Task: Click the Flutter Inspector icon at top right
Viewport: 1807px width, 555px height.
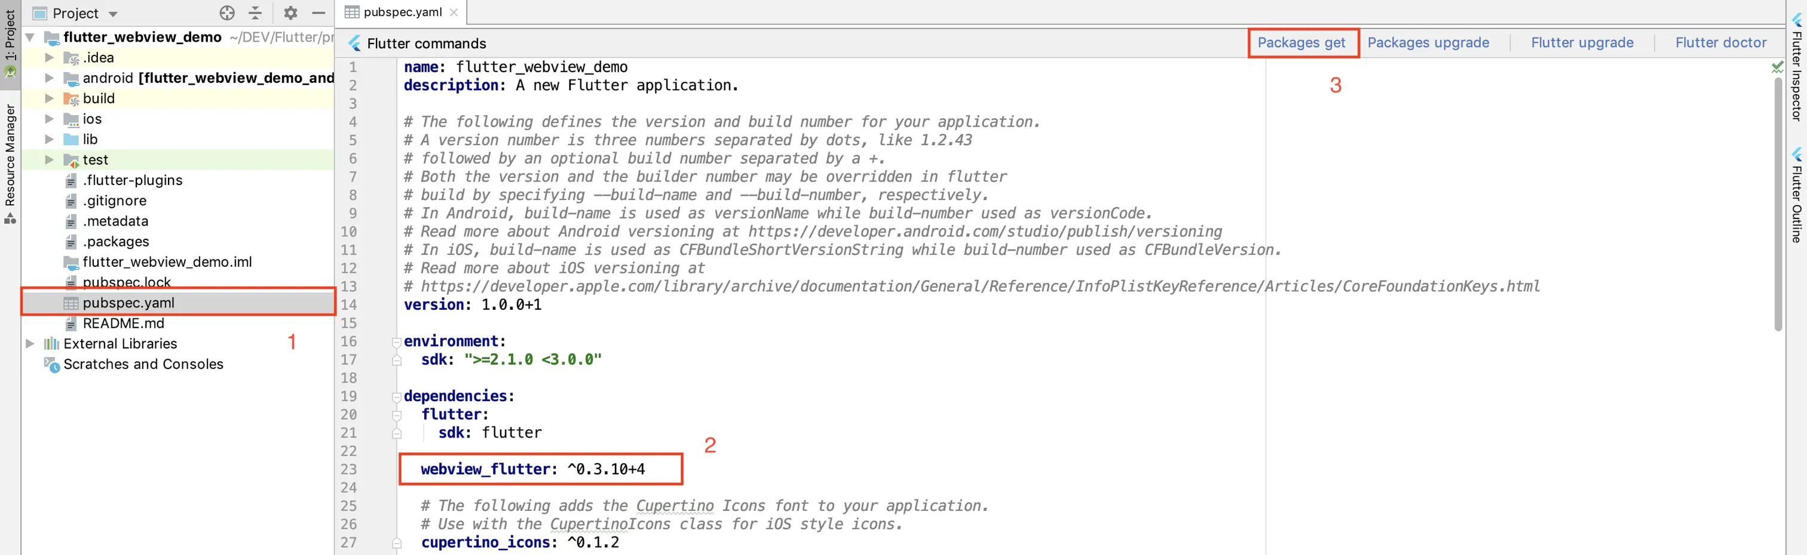Action: click(1796, 20)
